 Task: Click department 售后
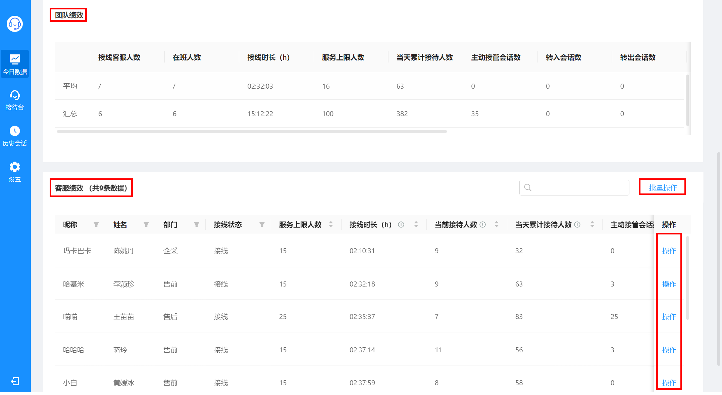point(170,316)
